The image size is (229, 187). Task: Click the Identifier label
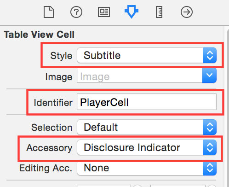click(x=53, y=103)
